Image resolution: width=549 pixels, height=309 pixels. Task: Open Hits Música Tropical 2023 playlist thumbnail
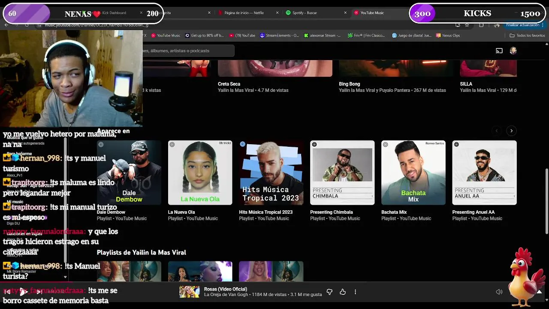(x=271, y=173)
